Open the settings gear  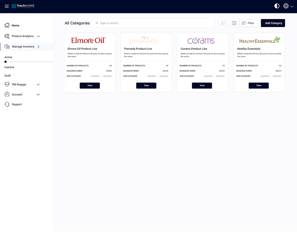[286, 6]
